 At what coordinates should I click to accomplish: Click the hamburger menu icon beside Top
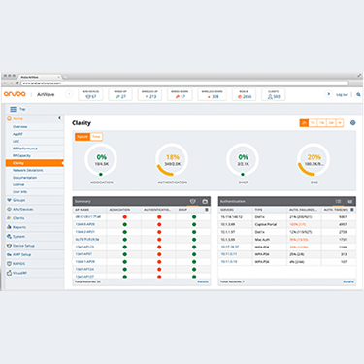[x=13, y=109]
